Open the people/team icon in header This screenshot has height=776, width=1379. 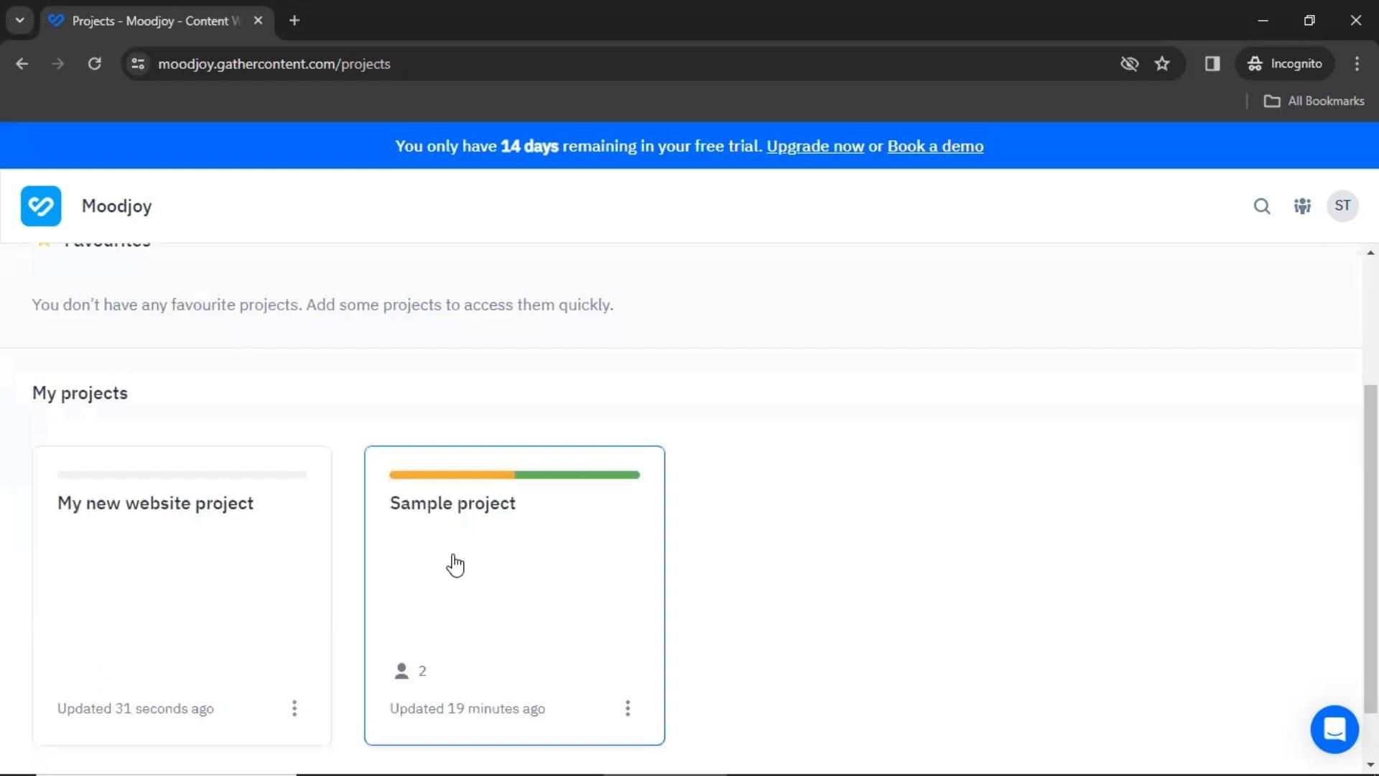click(x=1302, y=206)
